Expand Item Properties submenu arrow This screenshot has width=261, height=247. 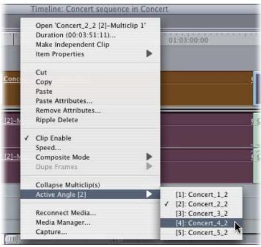pyautogui.click(x=149, y=54)
